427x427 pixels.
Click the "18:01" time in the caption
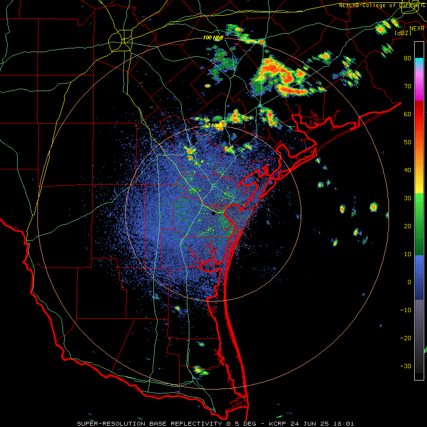click(x=343, y=424)
